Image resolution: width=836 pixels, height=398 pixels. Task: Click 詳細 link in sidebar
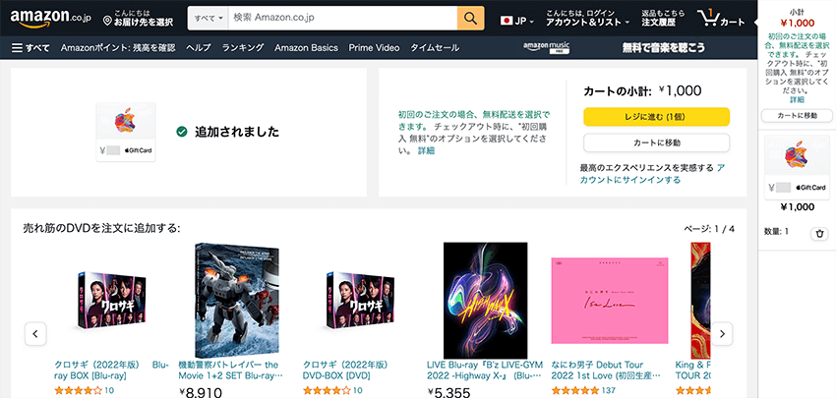797,99
